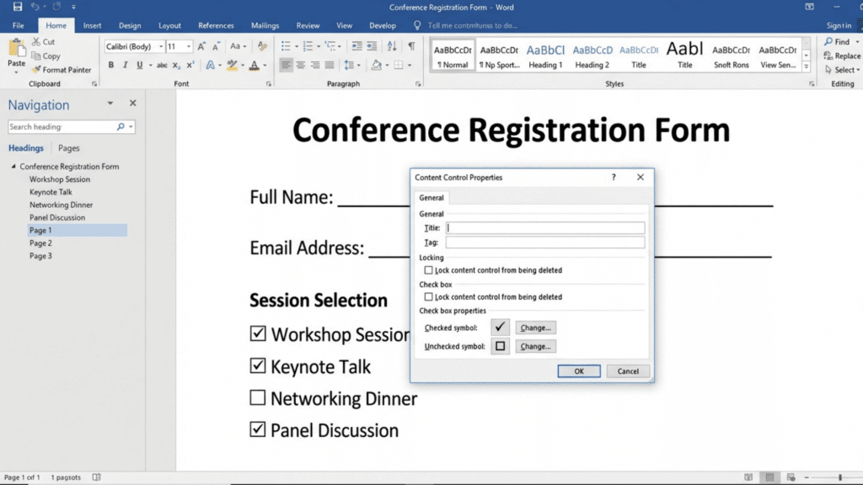
Task: Toggle italic formatting on selected text
Action: [x=126, y=65]
